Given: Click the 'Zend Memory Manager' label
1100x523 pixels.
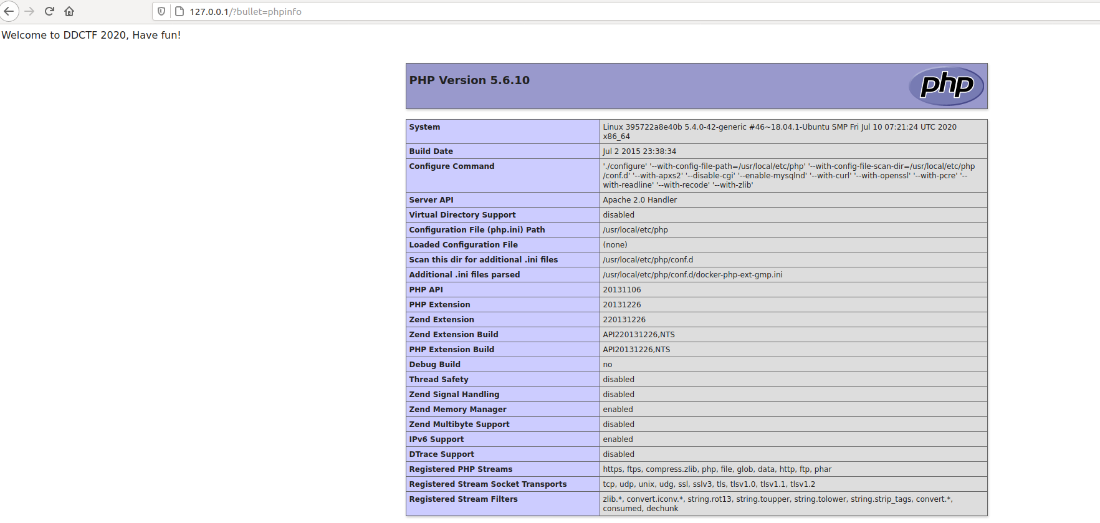Looking at the screenshot, I should (457, 410).
